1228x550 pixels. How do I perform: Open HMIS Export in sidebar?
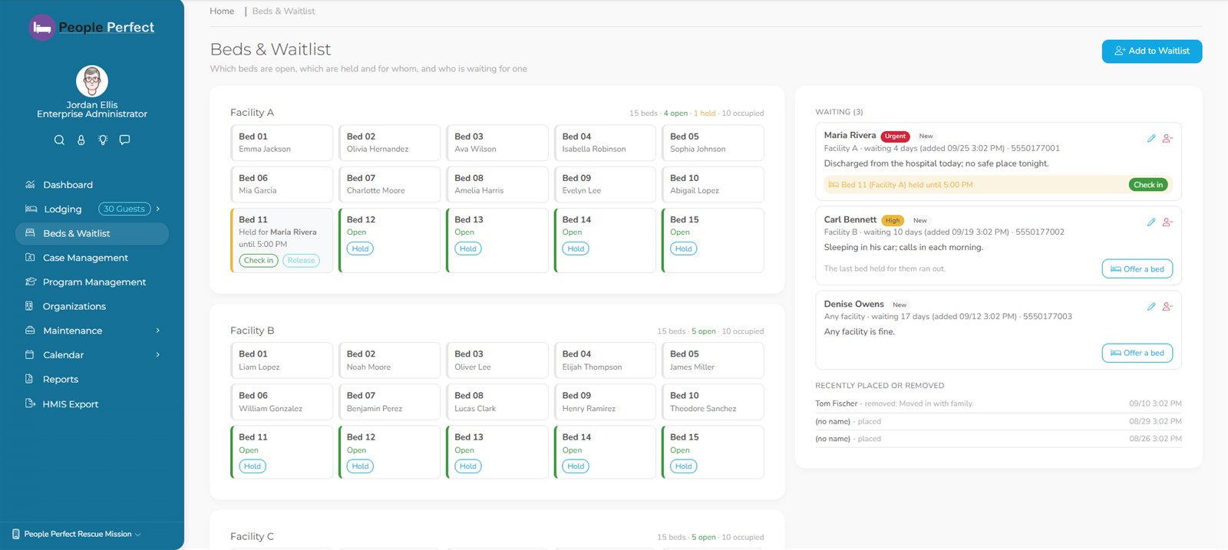click(92, 404)
